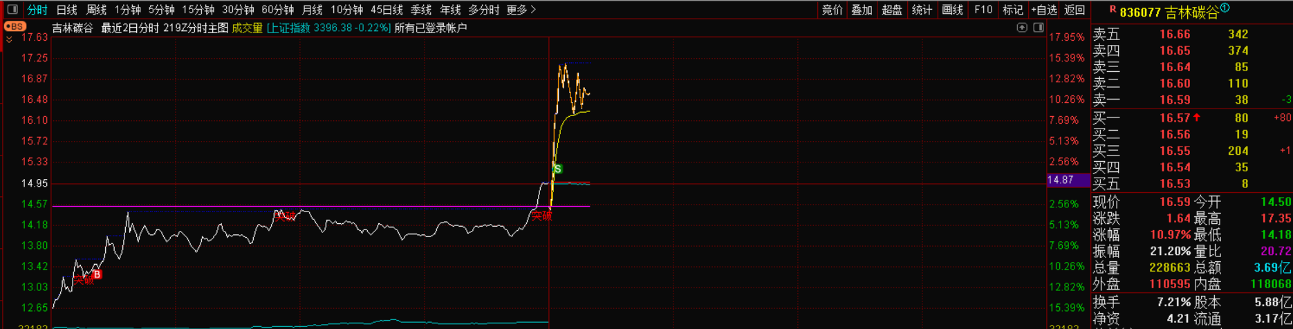Click the circled 1 badge beside 吉林碳谷
Viewport: 1293px width, 329px height.
point(1225,8)
